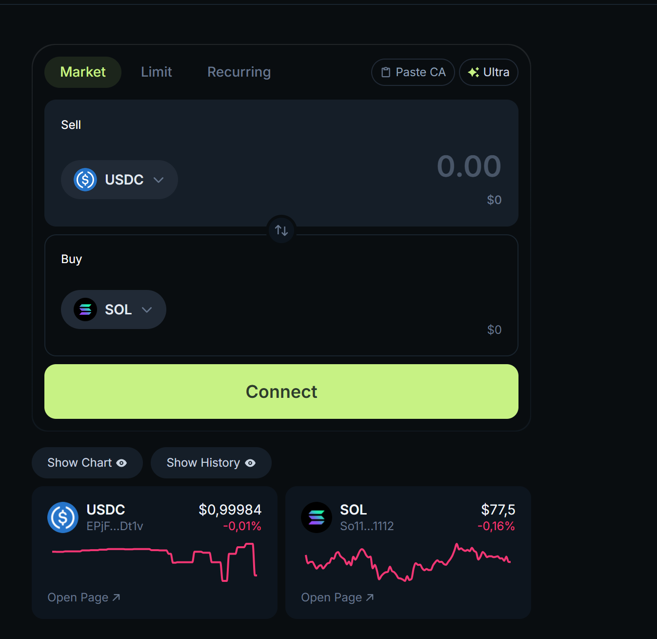
Task: Click the sell amount field showing 0.00
Action: coord(469,166)
